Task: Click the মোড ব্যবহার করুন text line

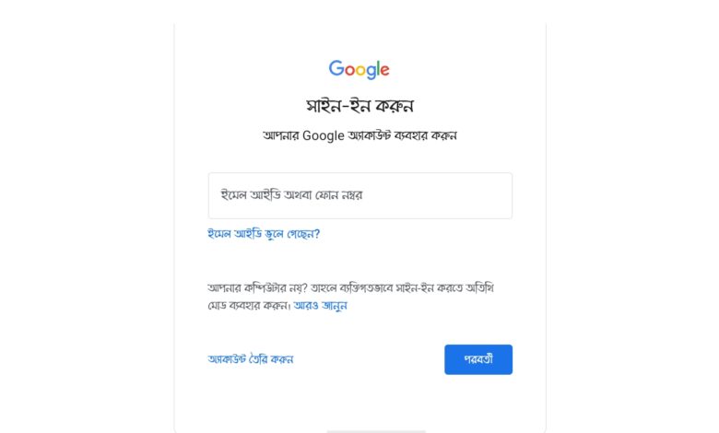Action: click(250, 305)
